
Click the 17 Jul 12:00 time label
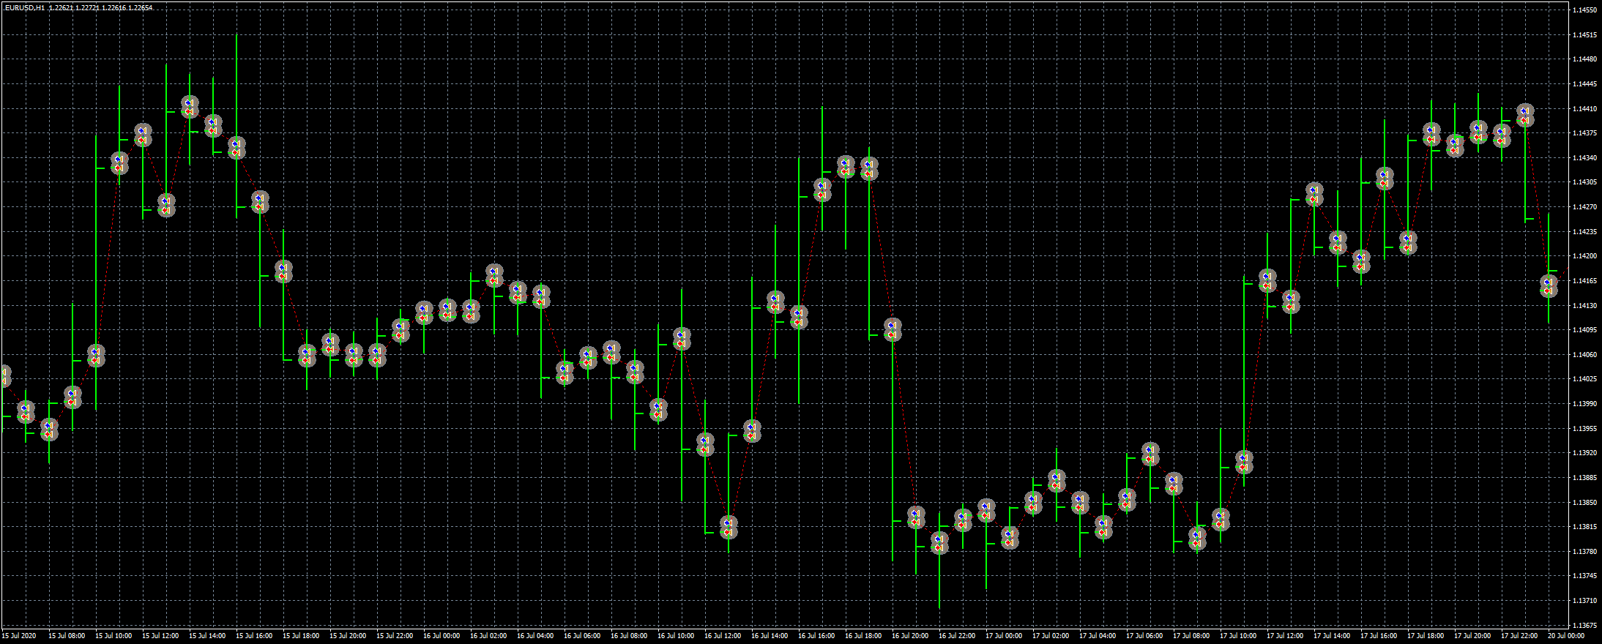(x=1285, y=636)
